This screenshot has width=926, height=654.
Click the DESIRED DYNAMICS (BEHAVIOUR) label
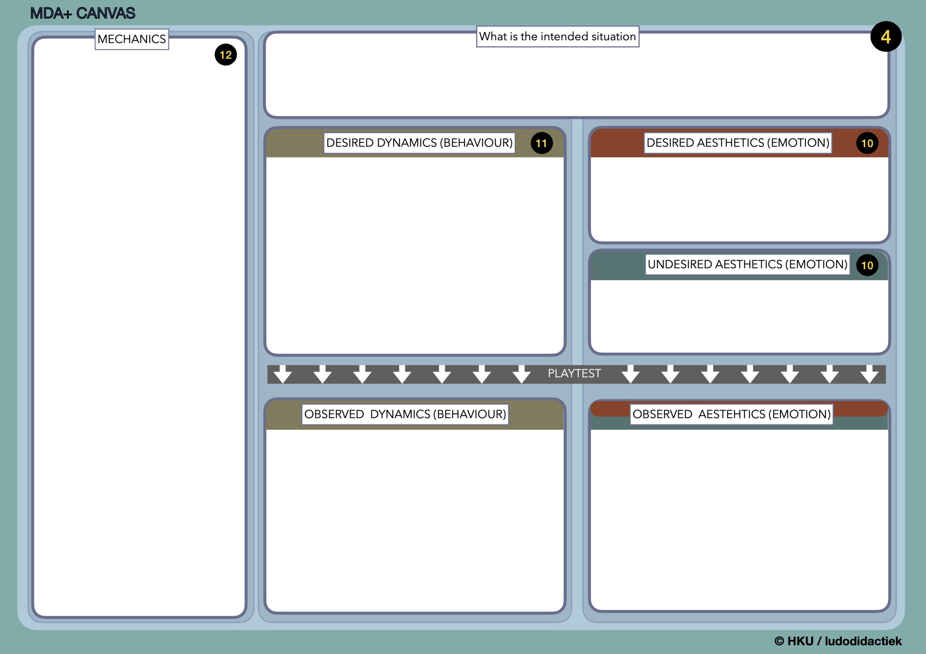click(x=419, y=143)
